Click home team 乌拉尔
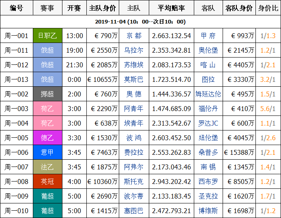The width and height of the screenshot is (281, 218). click(134, 50)
